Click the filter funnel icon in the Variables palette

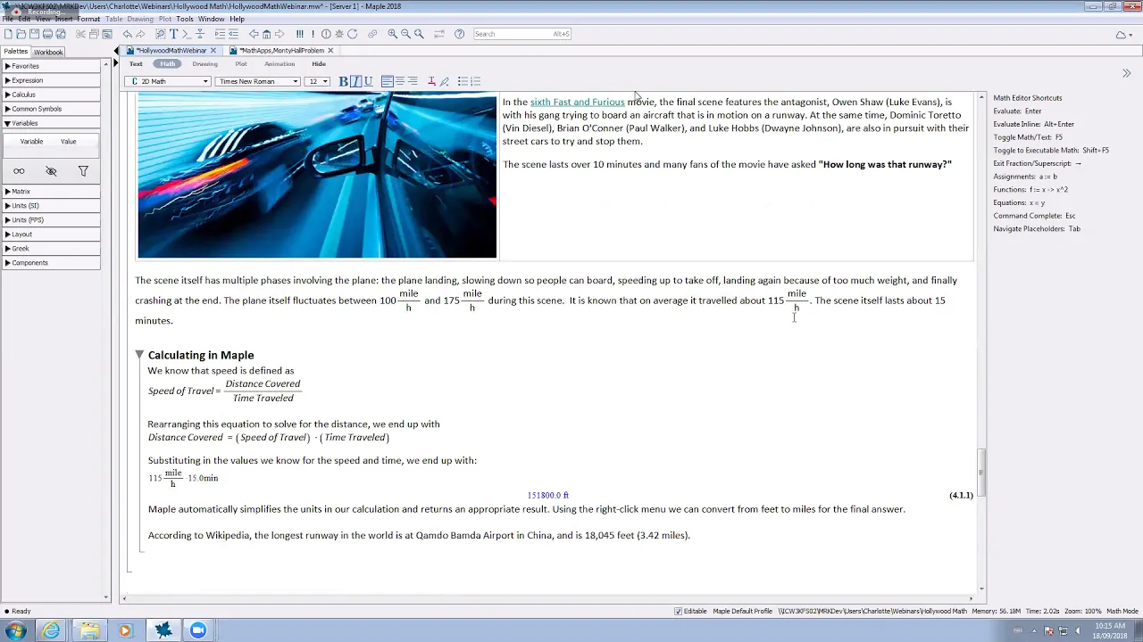click(83, 171)
